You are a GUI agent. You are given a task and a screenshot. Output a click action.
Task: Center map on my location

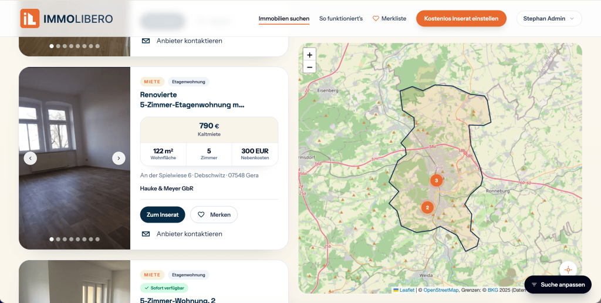point(568,270)
